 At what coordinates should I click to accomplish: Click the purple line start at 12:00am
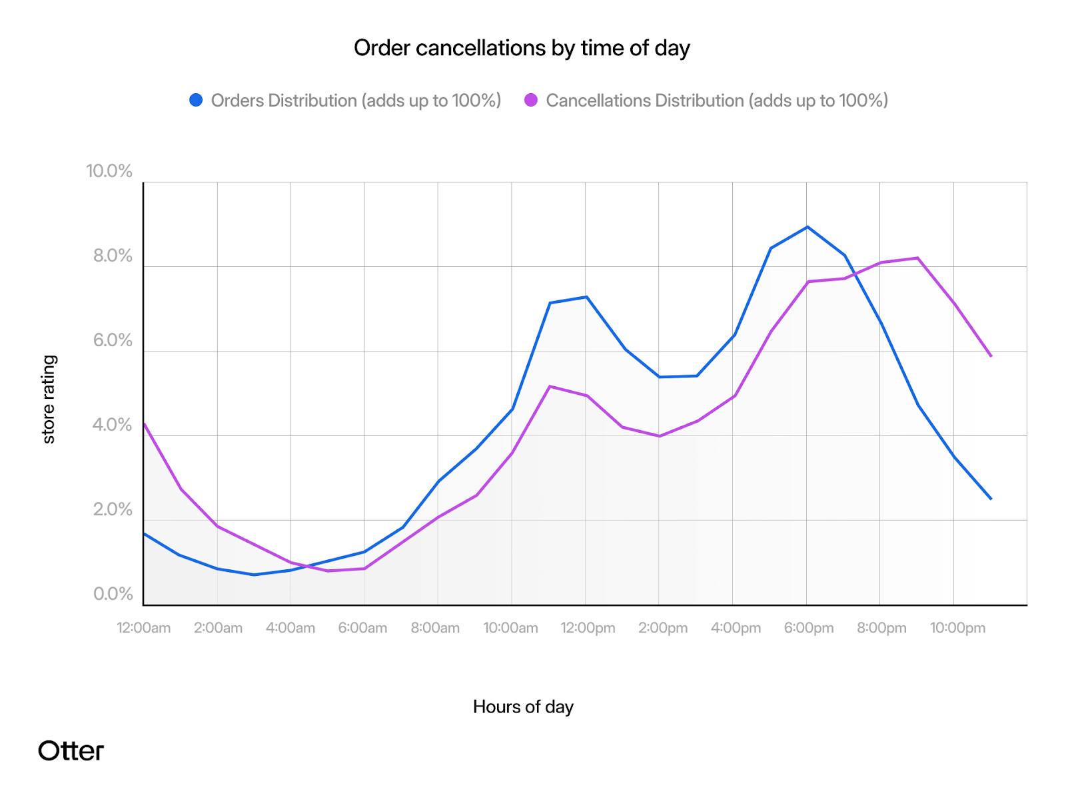(x=145, y=424)
